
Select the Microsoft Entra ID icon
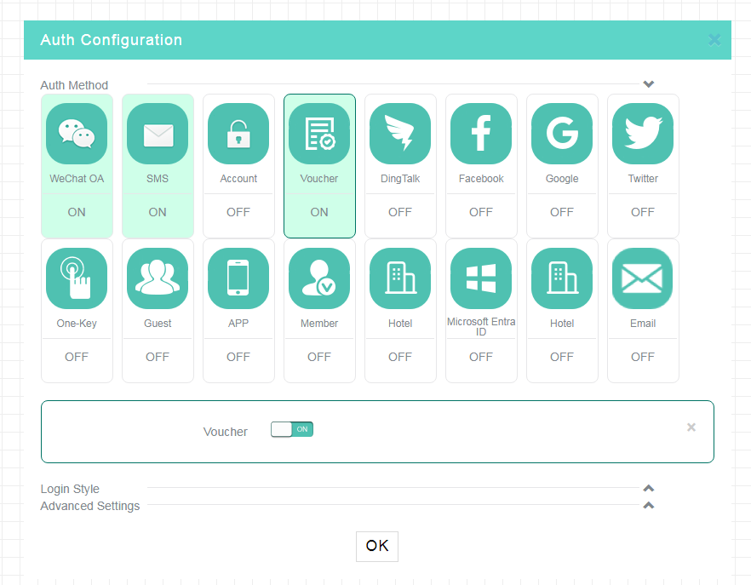click(x=481, y=278)
